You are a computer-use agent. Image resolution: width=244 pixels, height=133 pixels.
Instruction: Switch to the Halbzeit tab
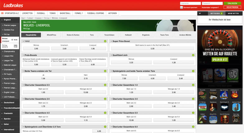click(128, 35)
